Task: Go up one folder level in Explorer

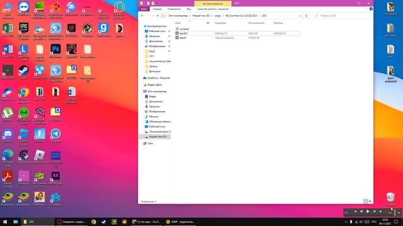Action: 157,16
